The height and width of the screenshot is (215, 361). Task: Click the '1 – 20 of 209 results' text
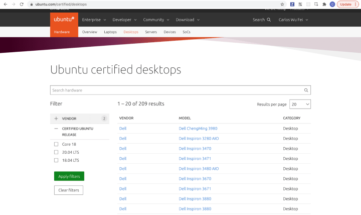tap(141, 104)
